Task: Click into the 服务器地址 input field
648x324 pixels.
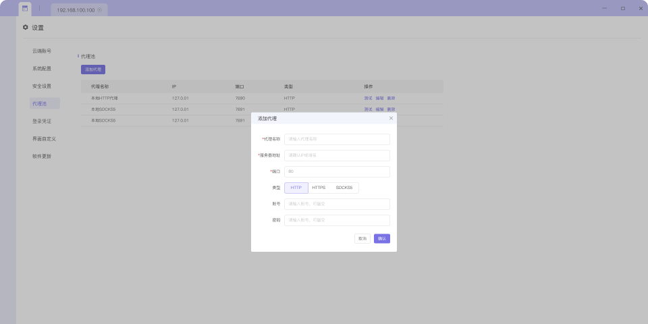Action: pyautogui.click(x=337, y=155)
